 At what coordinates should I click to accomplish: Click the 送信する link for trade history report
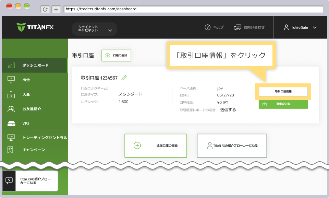pyautogui.click(x=228, y=110)
